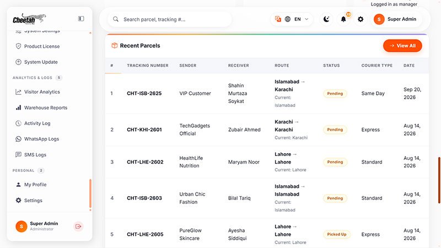
Task: Toggle dark mode moon icon
Action: coord(326,19)
